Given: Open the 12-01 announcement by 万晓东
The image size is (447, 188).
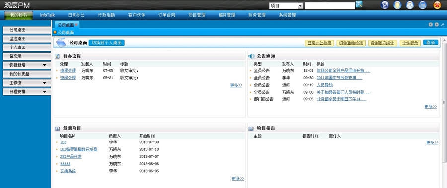Looking at the screenshot, I should (x=343, y=70).
